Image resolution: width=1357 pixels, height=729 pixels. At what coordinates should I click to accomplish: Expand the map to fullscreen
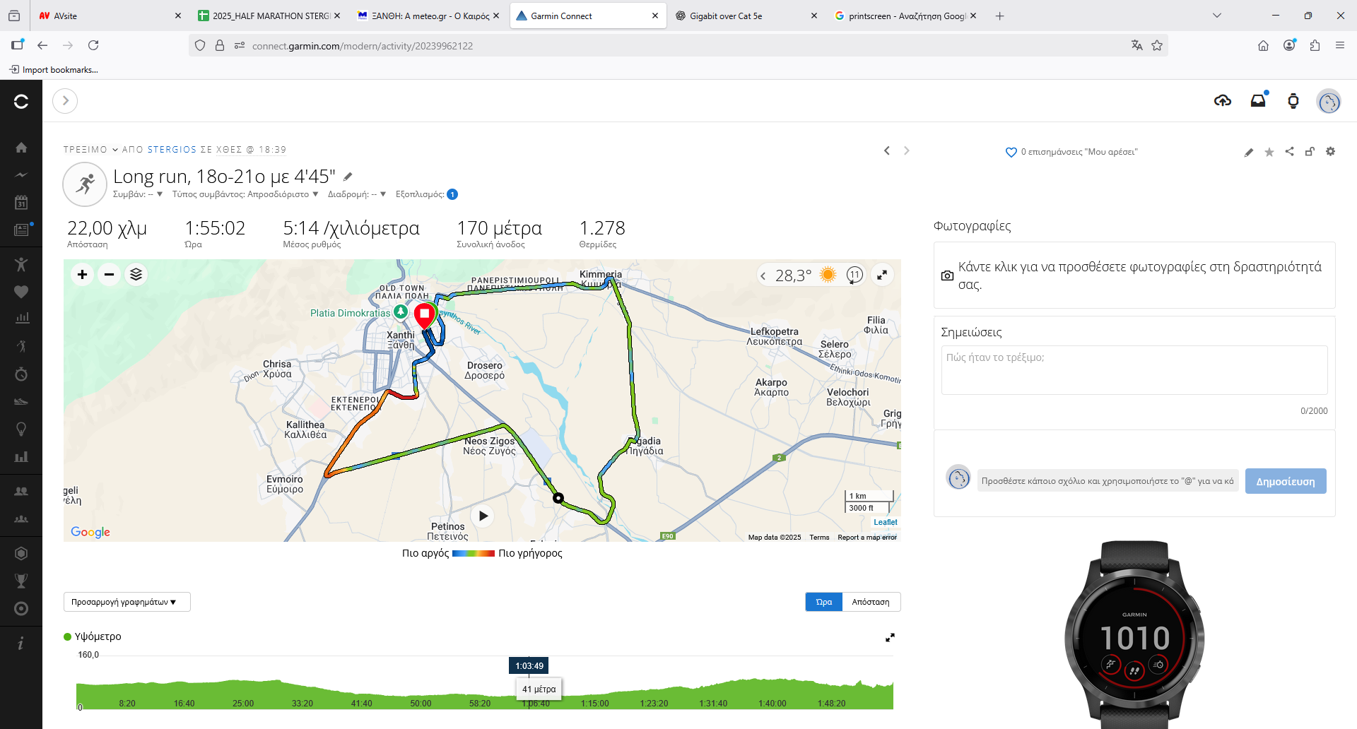(882, 275)
